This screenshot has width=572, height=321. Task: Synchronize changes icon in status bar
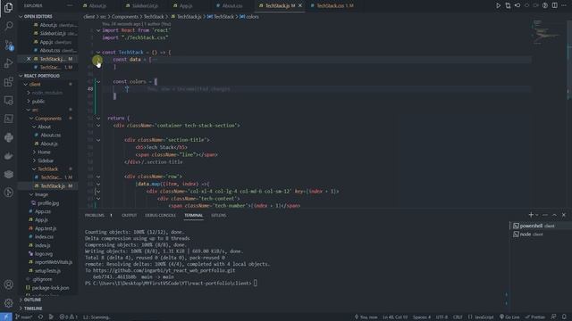tap(40, 317)
